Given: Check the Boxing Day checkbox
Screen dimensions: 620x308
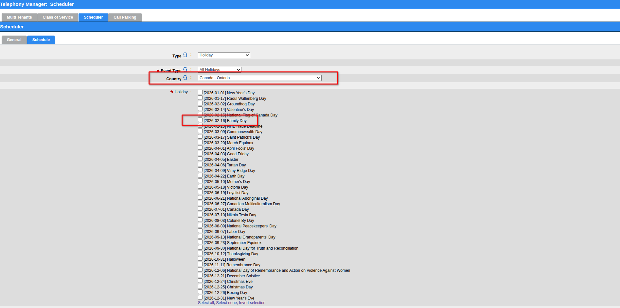Looking at the screenshot, I should (x=200, y=292).
